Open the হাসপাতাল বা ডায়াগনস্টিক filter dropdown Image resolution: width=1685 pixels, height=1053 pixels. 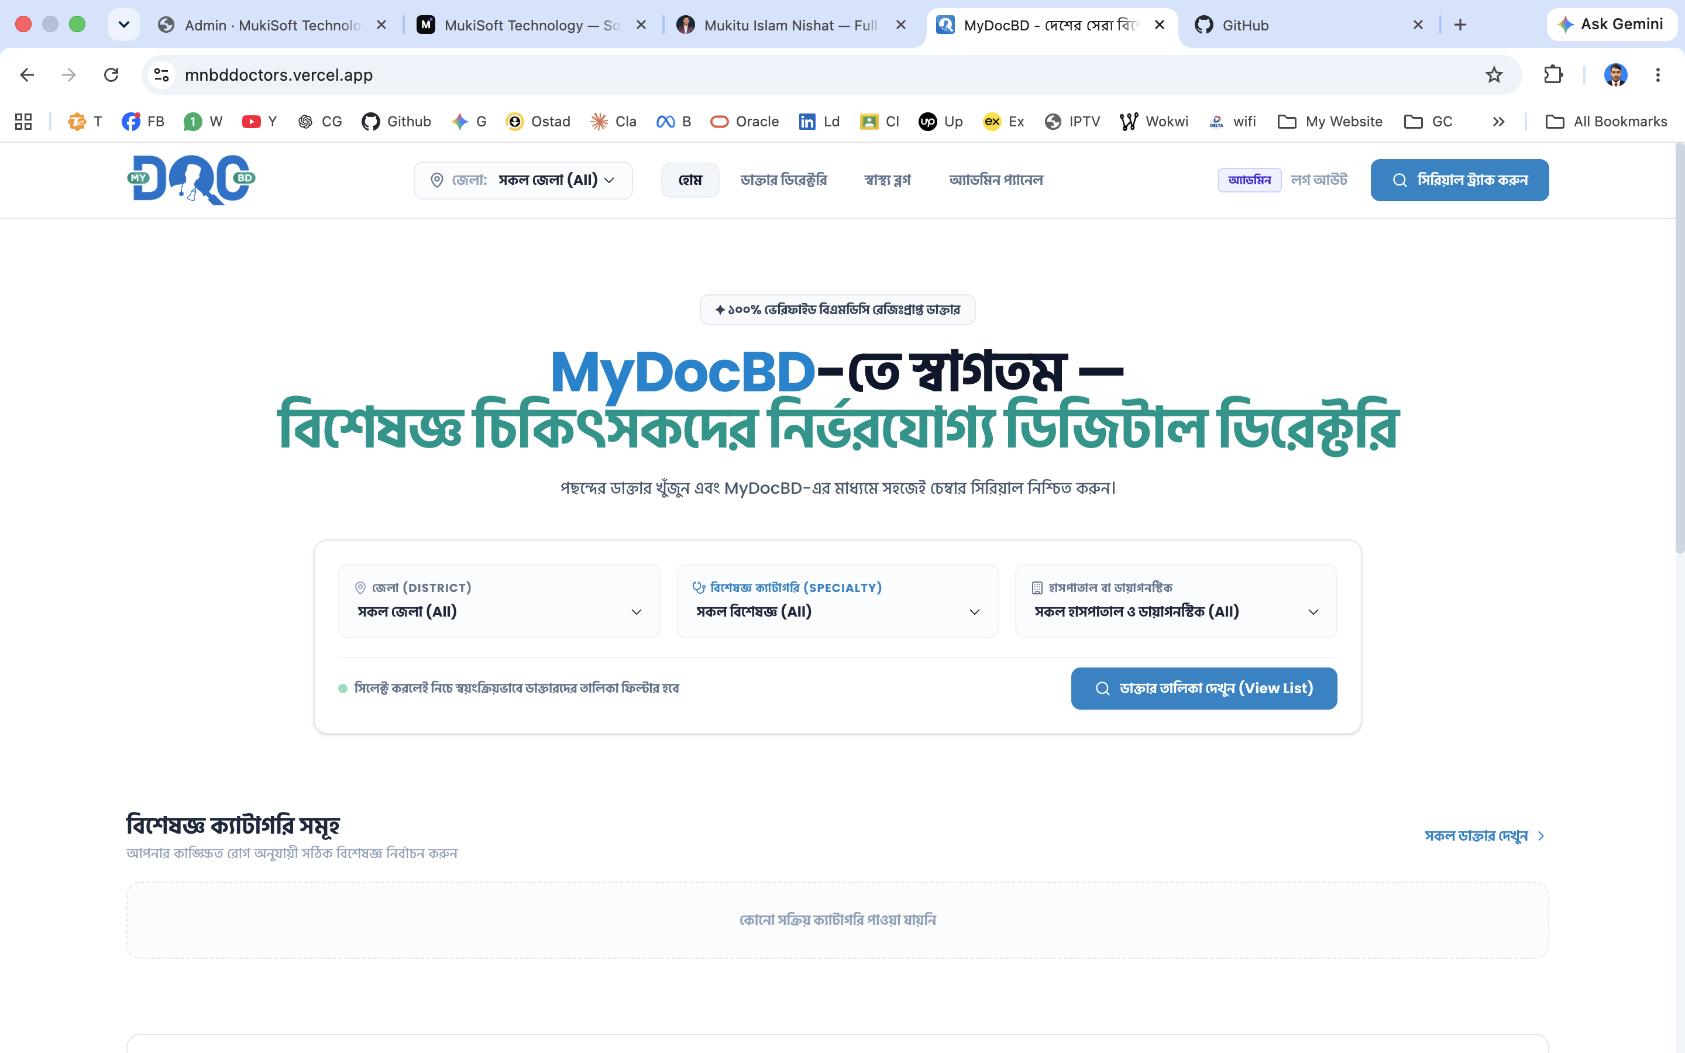pyautogui.click(x=1176, y=601)
